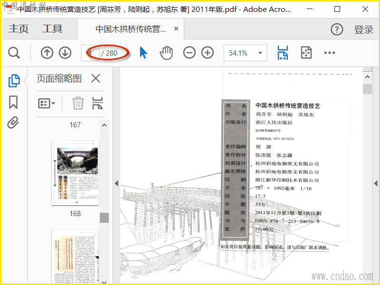Maximize the Adobe Acrobat window

pyautogui.click(x=337, y=9)
